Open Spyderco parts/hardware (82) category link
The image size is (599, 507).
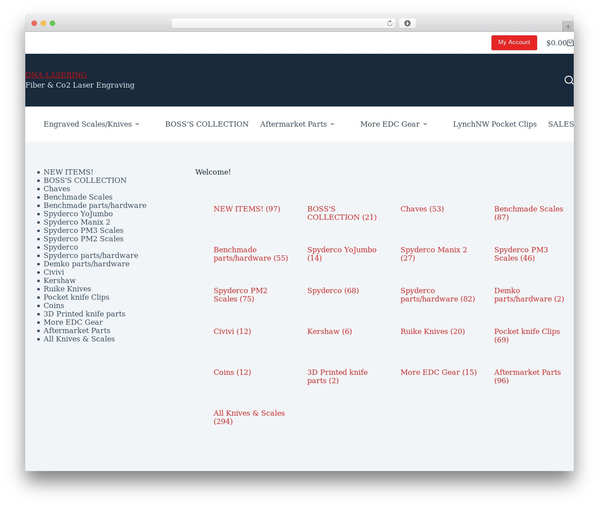click(x=438, y=295)
